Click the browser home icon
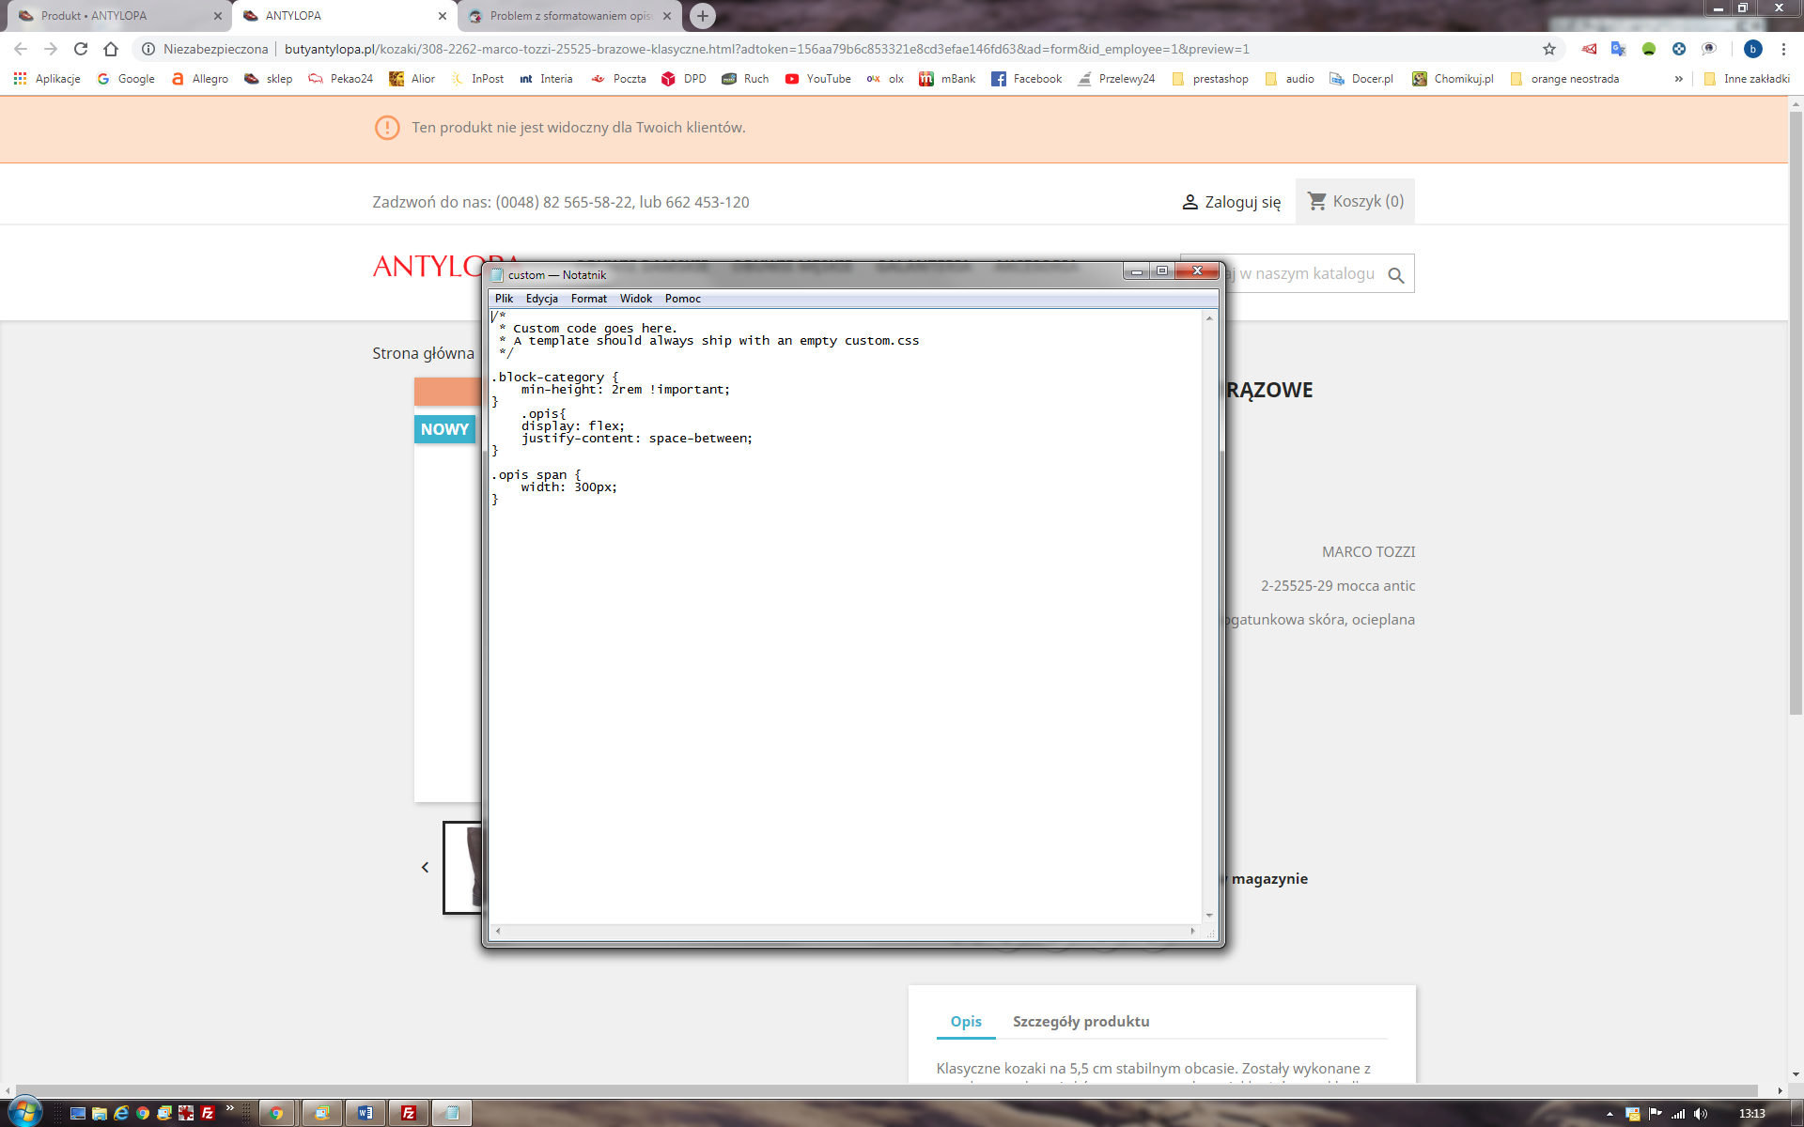Image resolution: width=1804 pixels, height=1127 pixels. pyautogui.click(x=111, y=49)
